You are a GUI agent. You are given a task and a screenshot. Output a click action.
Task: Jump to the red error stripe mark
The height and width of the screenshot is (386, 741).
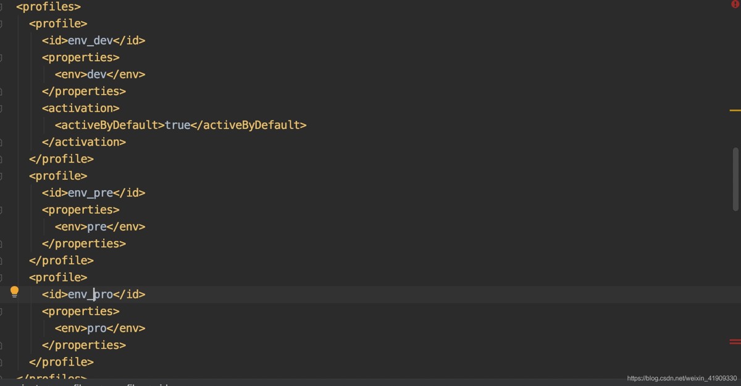[x=735, y=341]
